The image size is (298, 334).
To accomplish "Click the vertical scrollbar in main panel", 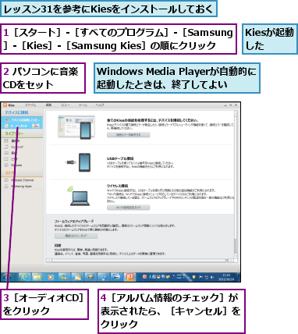I will tap(236, 184).
